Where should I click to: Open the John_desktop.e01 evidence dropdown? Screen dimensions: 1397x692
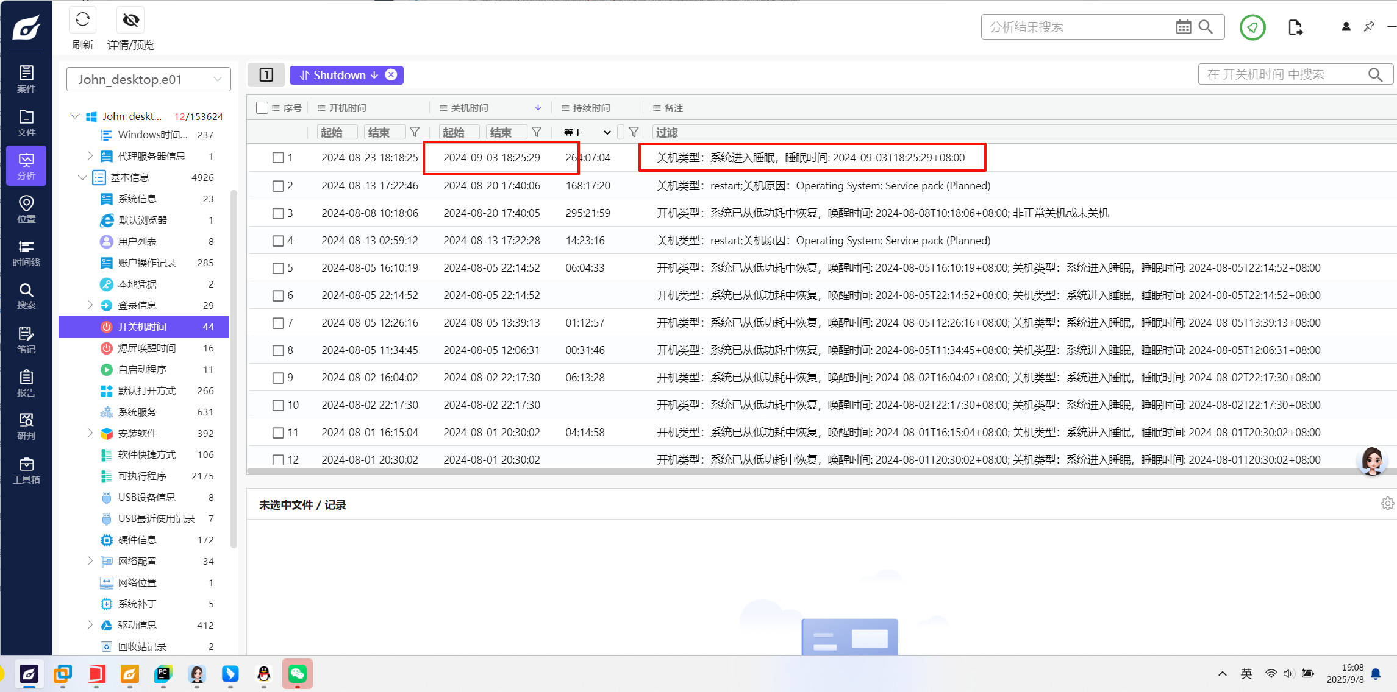click(148, 79)
